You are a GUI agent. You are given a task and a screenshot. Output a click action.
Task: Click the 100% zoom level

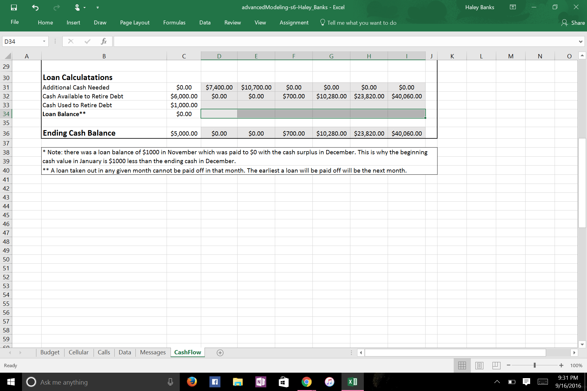click(576, 366)
